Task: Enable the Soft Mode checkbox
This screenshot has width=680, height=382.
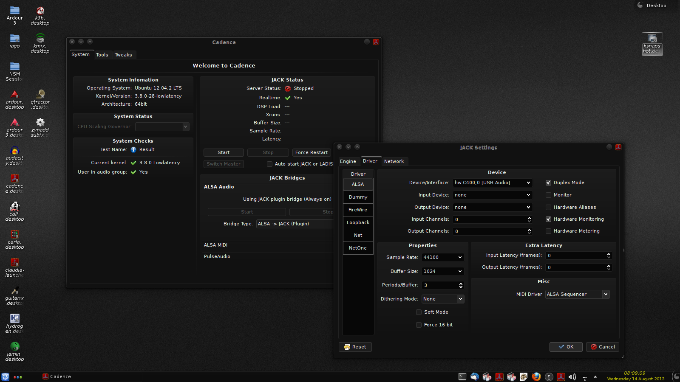Action: (x=419, y=312)
